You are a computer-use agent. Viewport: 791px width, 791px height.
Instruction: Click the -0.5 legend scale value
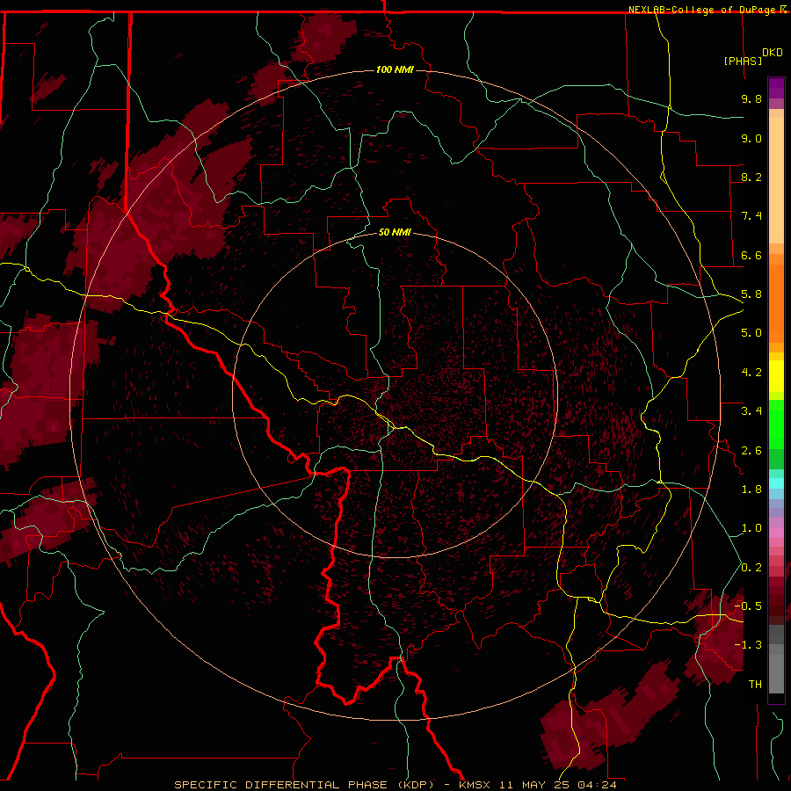(748, 606)
